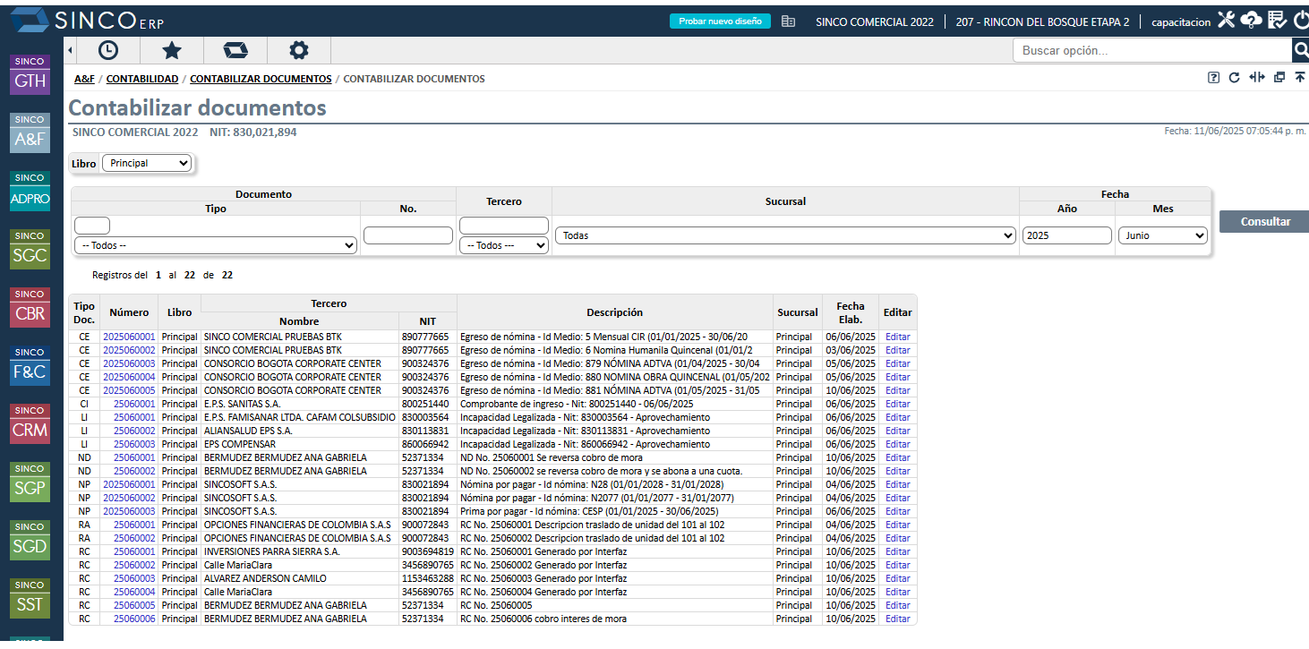This screenshot has height=649, width=1309.
Task: Click the document No. input field
Action: (408, 235)
